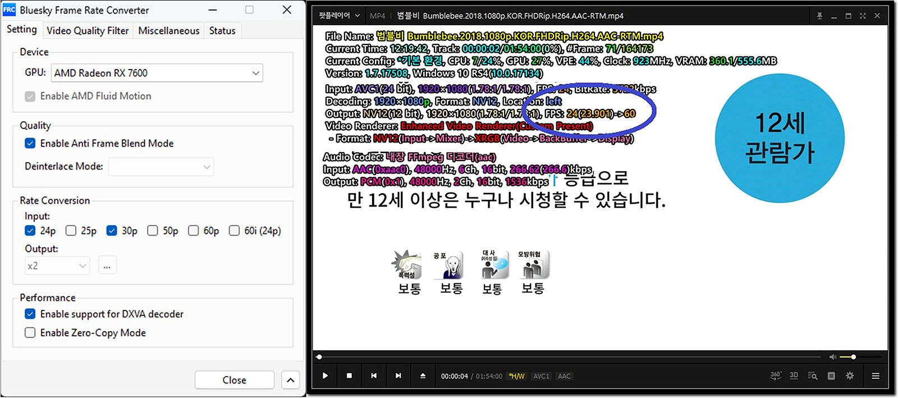Click the eject/open file icon
Image resolution: width=898 pixels, height=398 pixels.
click(x=423, y=376)
